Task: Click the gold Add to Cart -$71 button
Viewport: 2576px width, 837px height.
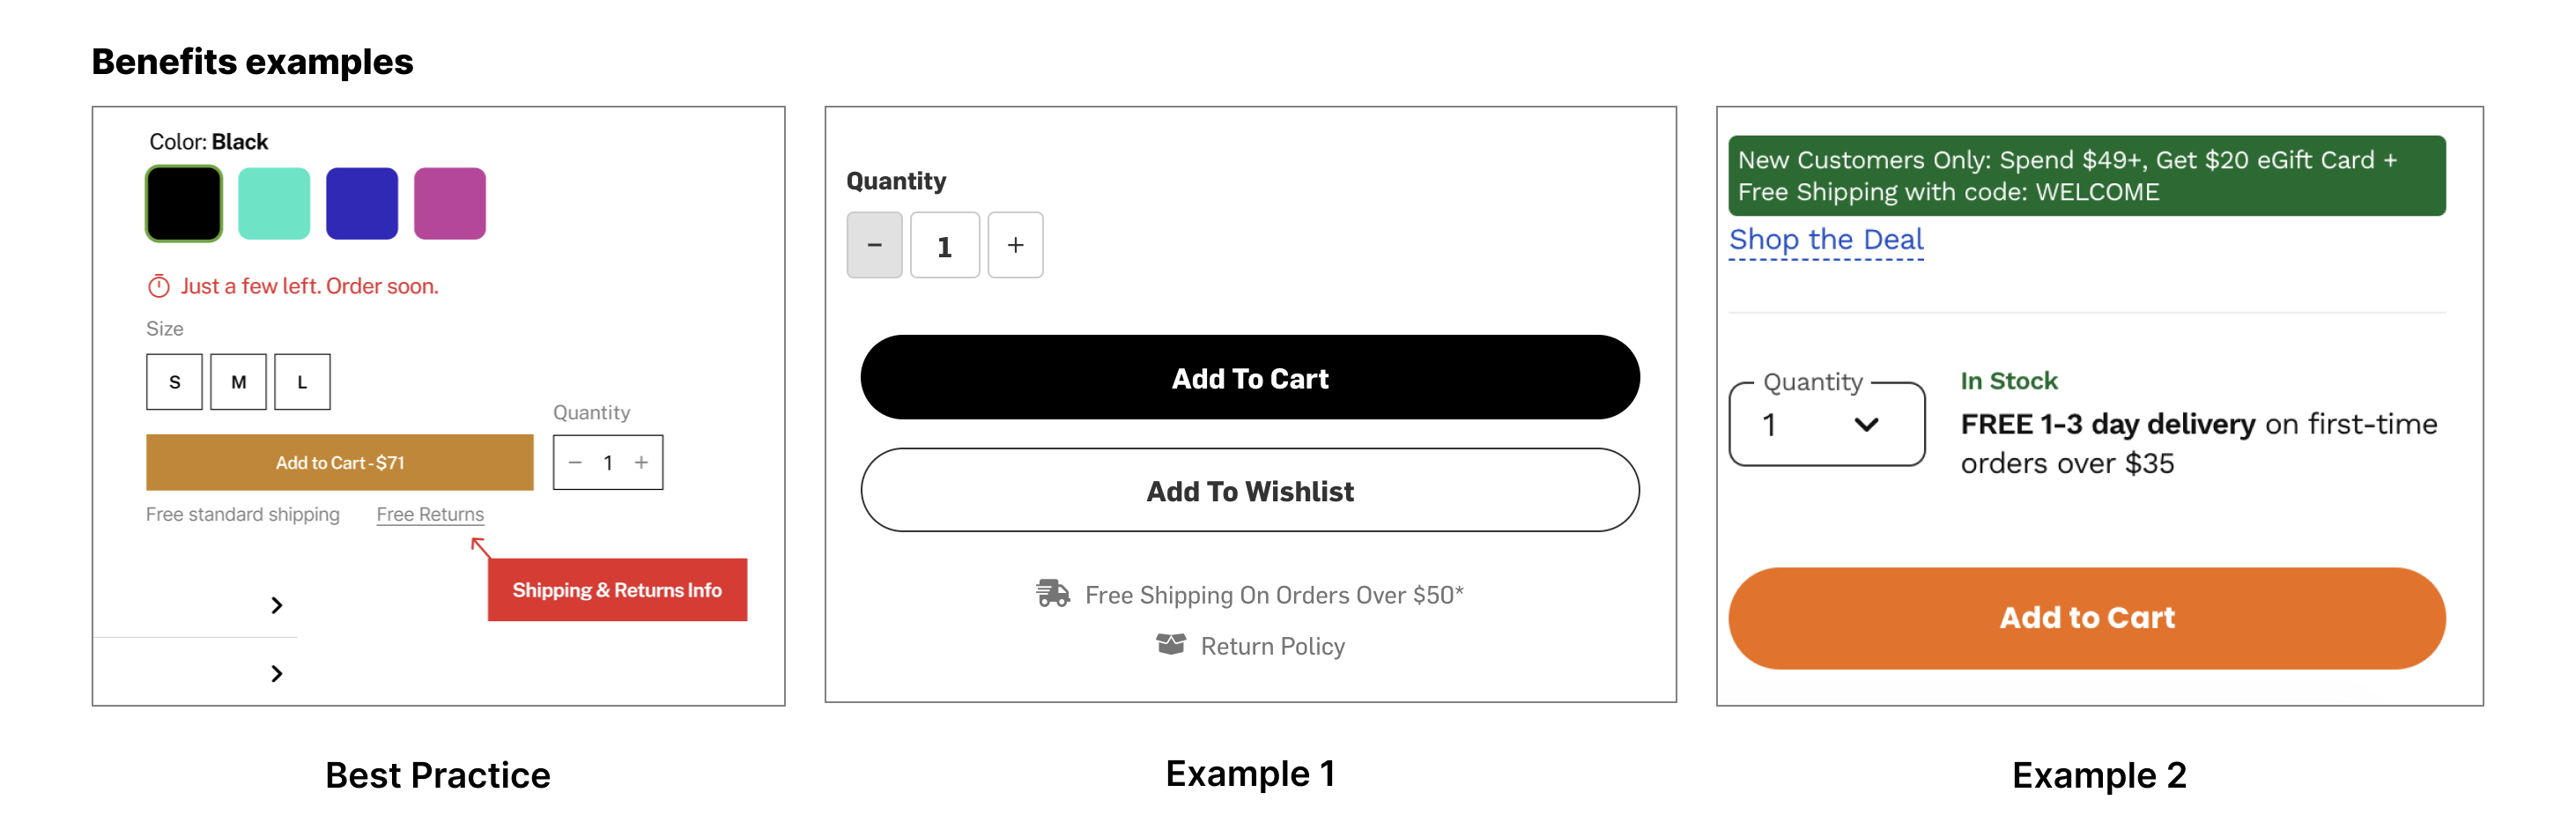Action: pyautogui.click(x=340, y=463)
